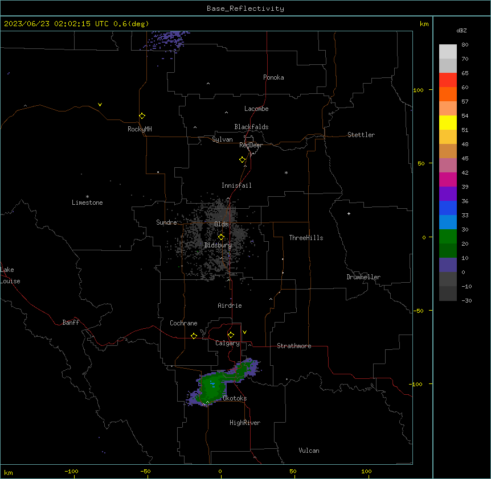Click the yellow v marker northwest of RockyMH

pos(100,105)
